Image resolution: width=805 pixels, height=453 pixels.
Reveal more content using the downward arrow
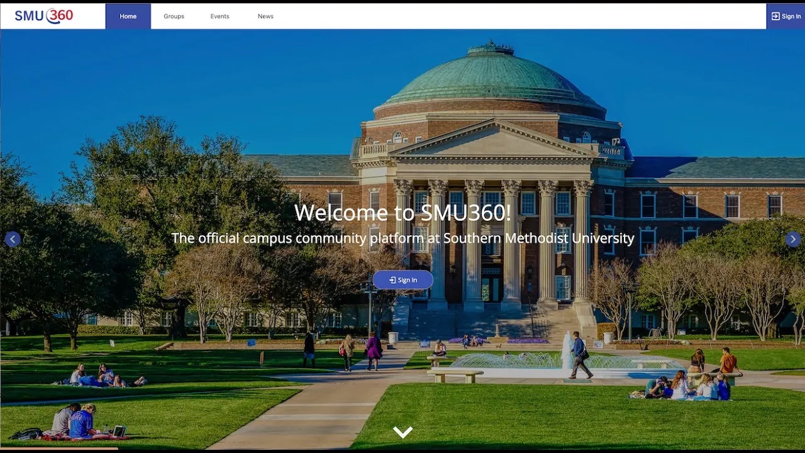pyautogui.click(x=402, y=432)
